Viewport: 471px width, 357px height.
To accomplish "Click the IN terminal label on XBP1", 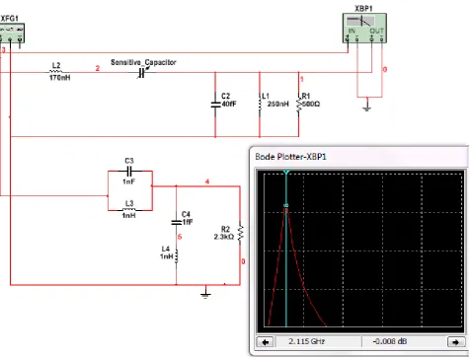I will click(x=352, y=32).
